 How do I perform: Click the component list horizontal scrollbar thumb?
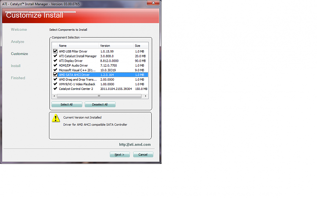tap(99, 96)
